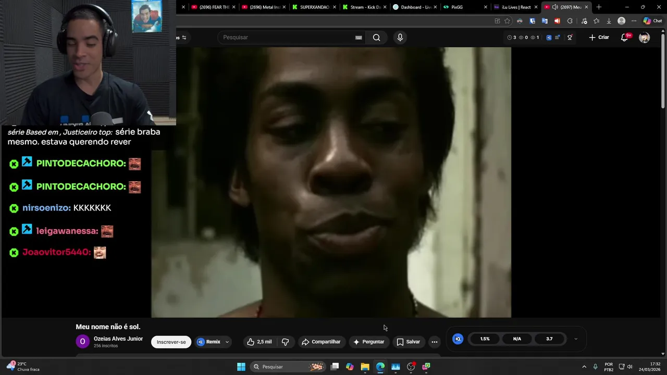Click the blue vidIQ logo in YouTube header

pos(549,37)
